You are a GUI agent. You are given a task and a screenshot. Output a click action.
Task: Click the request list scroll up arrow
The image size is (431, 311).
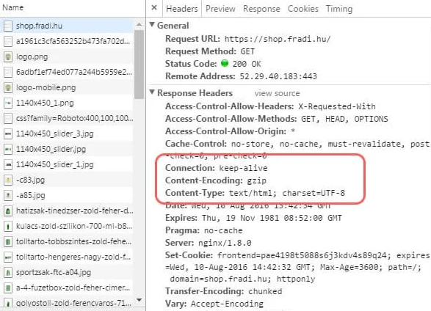pos(140,24)
